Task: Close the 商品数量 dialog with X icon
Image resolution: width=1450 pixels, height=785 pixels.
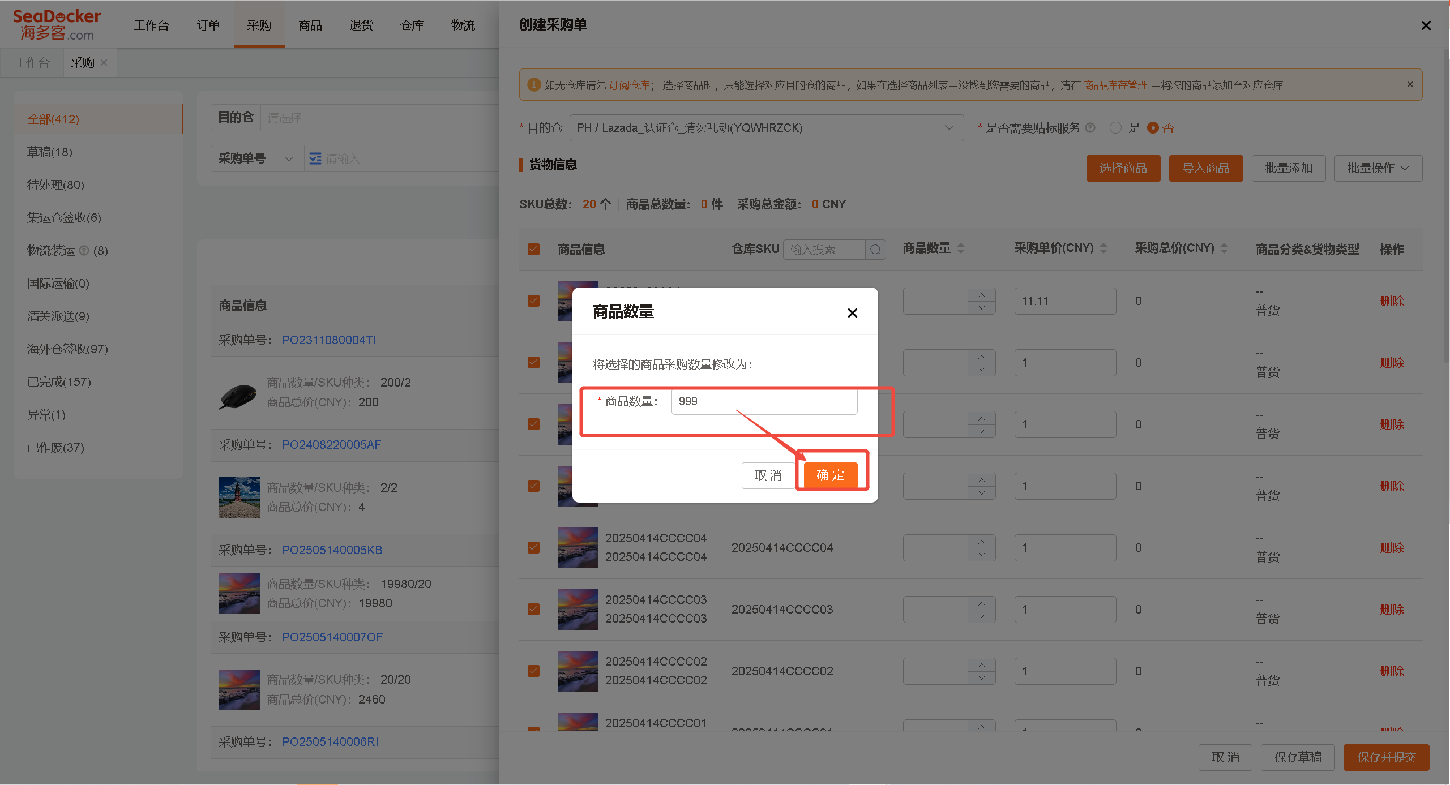Action: point(852,313)
